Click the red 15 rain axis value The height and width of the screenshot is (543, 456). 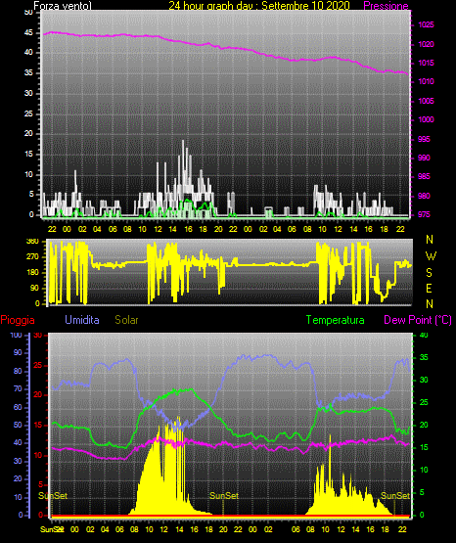tap(38, 426)
